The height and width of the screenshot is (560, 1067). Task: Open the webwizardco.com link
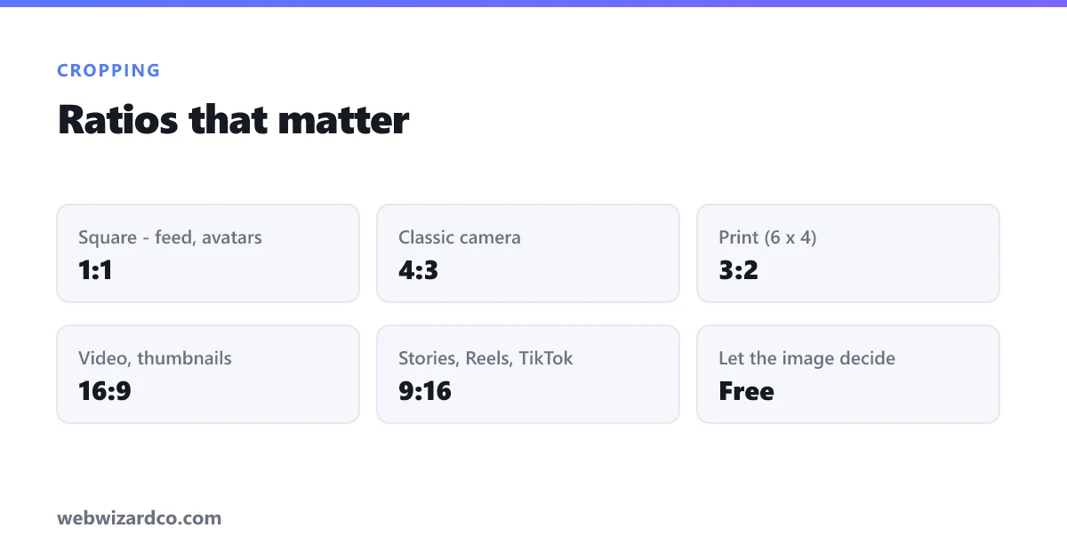pyautogui.click(x=140, y=517)
